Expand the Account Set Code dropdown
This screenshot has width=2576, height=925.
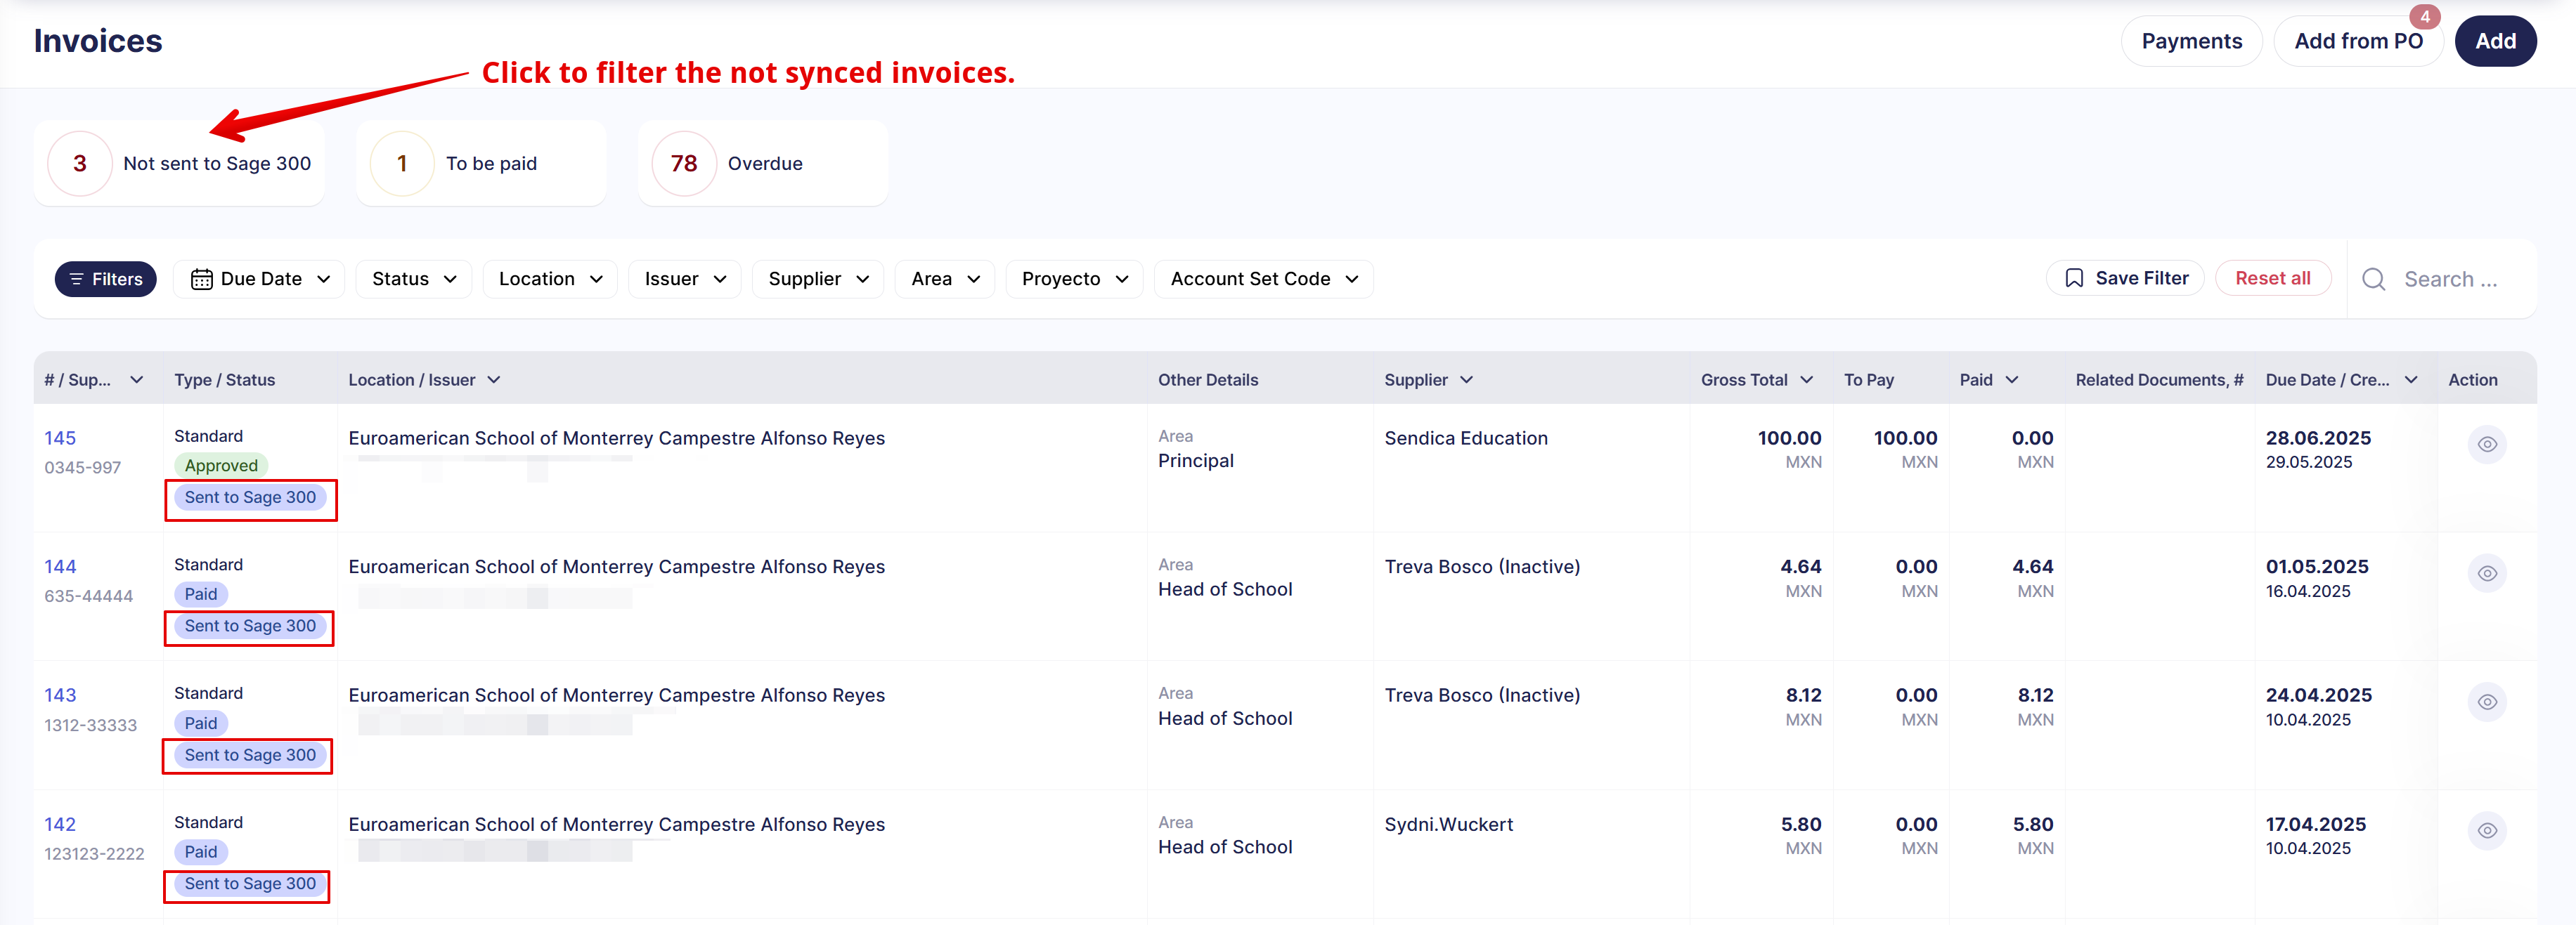pos(1263,280)
